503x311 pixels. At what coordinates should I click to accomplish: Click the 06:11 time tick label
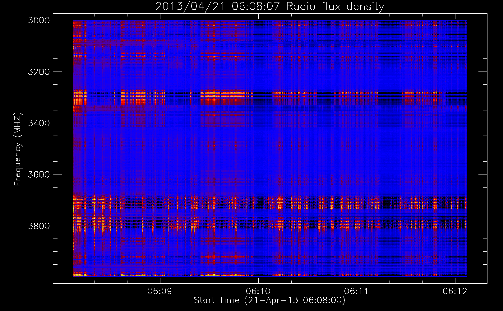[357, 291]
